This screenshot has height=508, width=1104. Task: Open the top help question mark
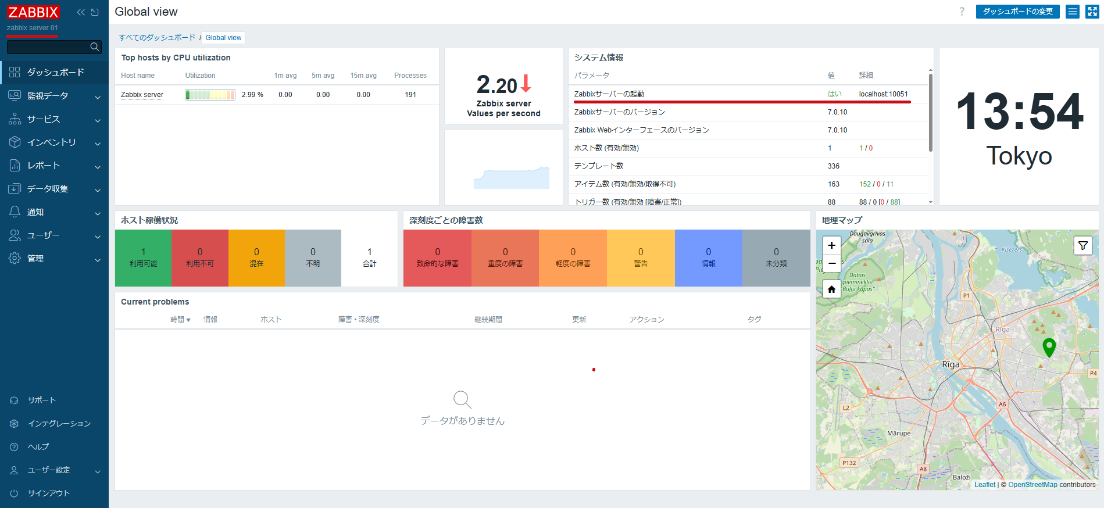962,12
